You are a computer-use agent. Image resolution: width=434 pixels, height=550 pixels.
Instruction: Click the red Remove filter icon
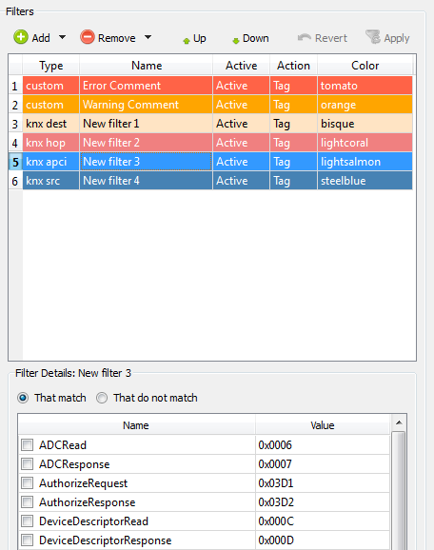88,37
